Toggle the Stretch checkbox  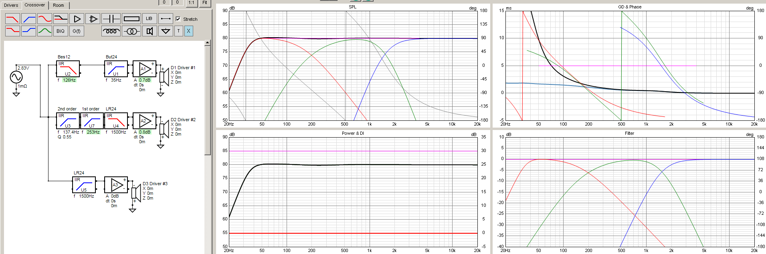click(178, 19)
